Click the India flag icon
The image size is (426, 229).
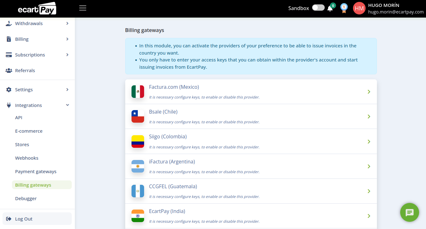coord(138,216)
